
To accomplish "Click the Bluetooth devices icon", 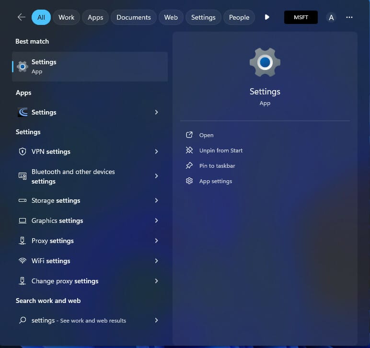I will 23,176.
